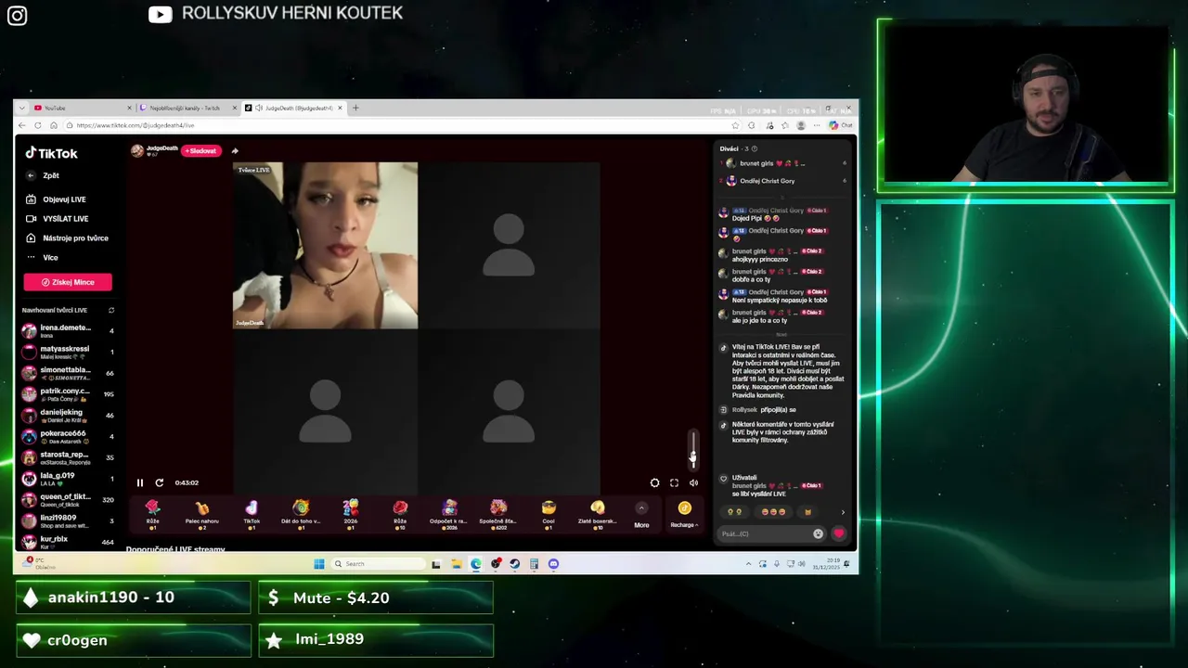The image size is (1188, 668).
Task: Open VYSÍLAT LIVE section
Action: 58,219
